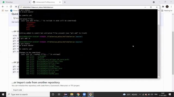The width and height of the screenshot is (174, 97).
Task: Go forward in Chrome
Action: tap(7, 6)
